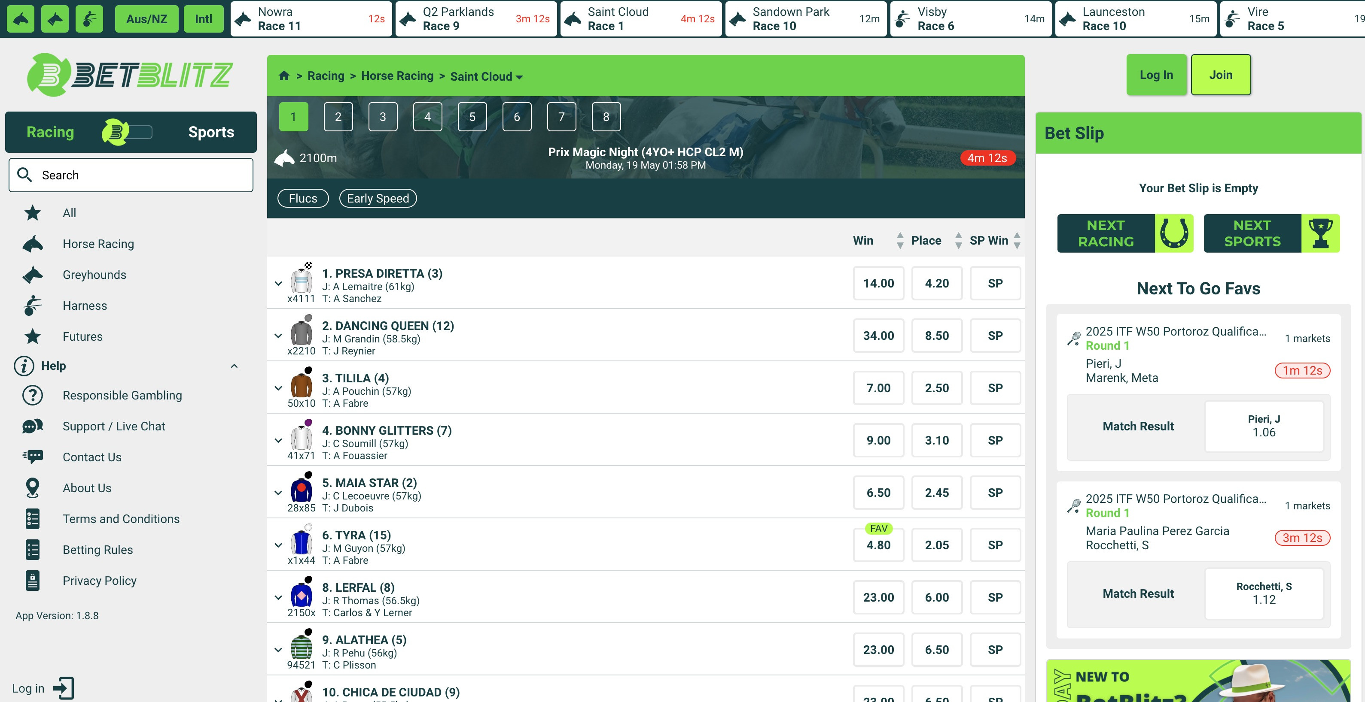
Task: Open Sandown Park Race 10 ticker card
Action: (x=805, y=18)
